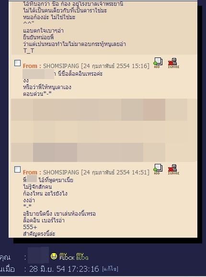Click the ตอบด่วน*-* message line
This screenshot has height=277, width=206.
37,94
